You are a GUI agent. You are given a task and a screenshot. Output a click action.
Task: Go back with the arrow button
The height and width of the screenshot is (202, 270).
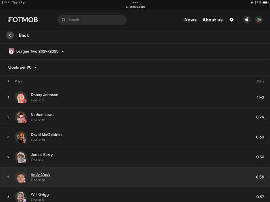pyautogui.click(x=10, y=36)
